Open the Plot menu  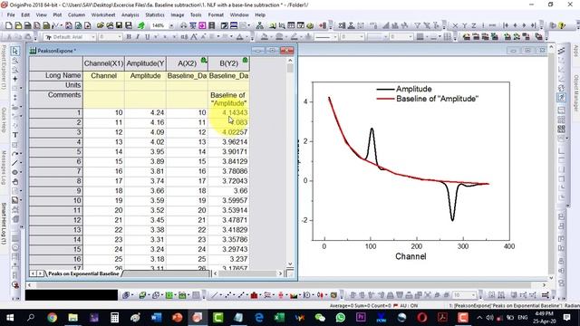coord(57,14)
